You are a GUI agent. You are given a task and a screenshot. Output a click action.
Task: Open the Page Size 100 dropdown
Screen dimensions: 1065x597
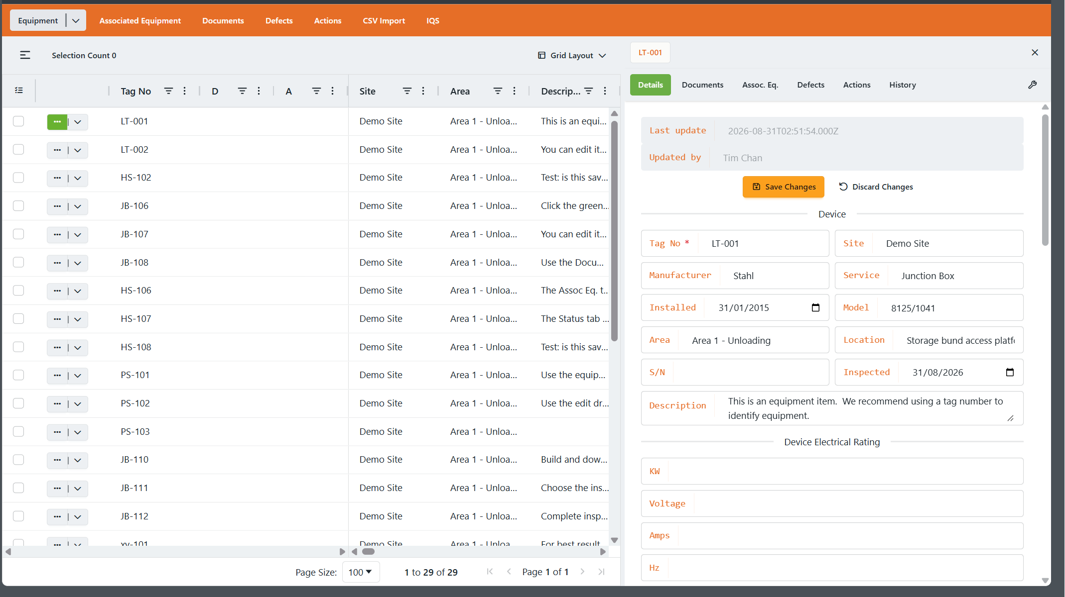(x=361, y=572)
